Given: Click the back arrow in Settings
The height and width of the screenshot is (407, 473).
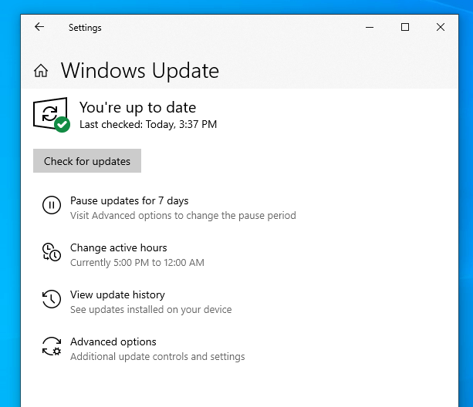Looking at the screenshot, I should (39, 27).
